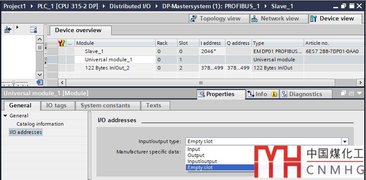Click the module status column icon

pyautogui.click(x=62, y=43)
